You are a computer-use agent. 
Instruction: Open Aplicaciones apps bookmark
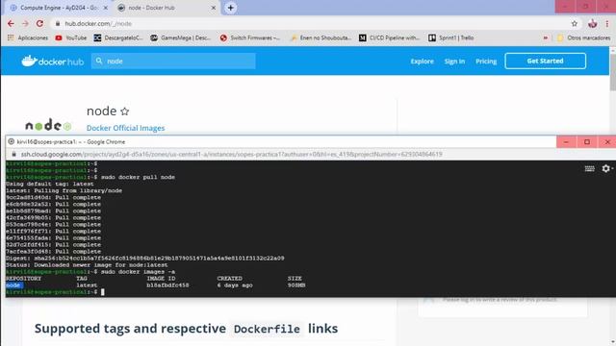click(x=28, y=37)
